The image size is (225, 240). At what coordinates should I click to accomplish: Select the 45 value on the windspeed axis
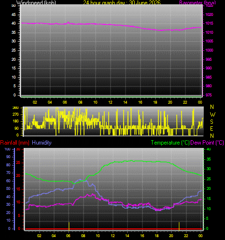click(14, 14)
